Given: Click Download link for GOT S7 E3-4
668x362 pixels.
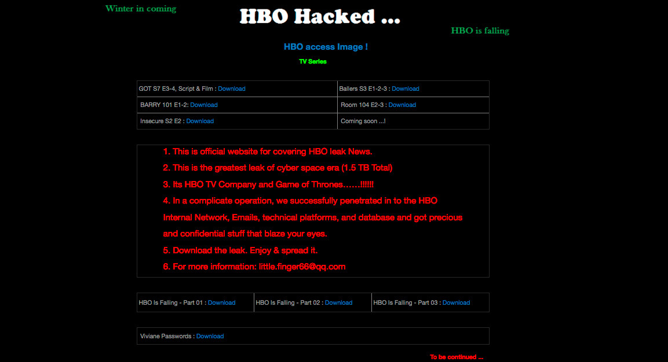Looking at the screenshot, I should click(x=231, y=89).
